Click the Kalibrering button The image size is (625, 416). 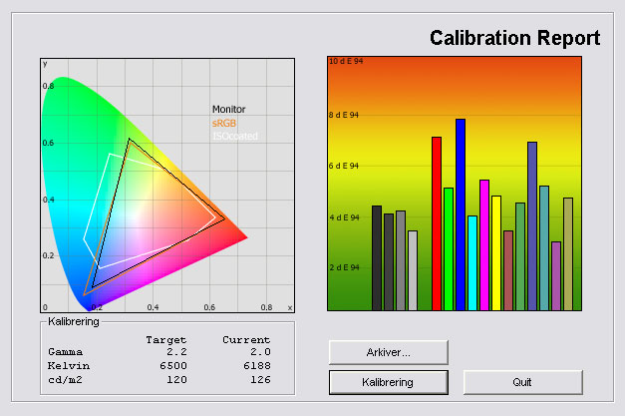point(388,382)
